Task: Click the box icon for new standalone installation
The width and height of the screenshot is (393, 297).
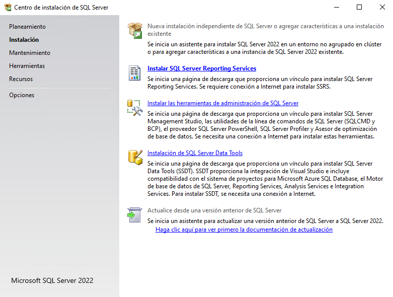Action: 134,30
